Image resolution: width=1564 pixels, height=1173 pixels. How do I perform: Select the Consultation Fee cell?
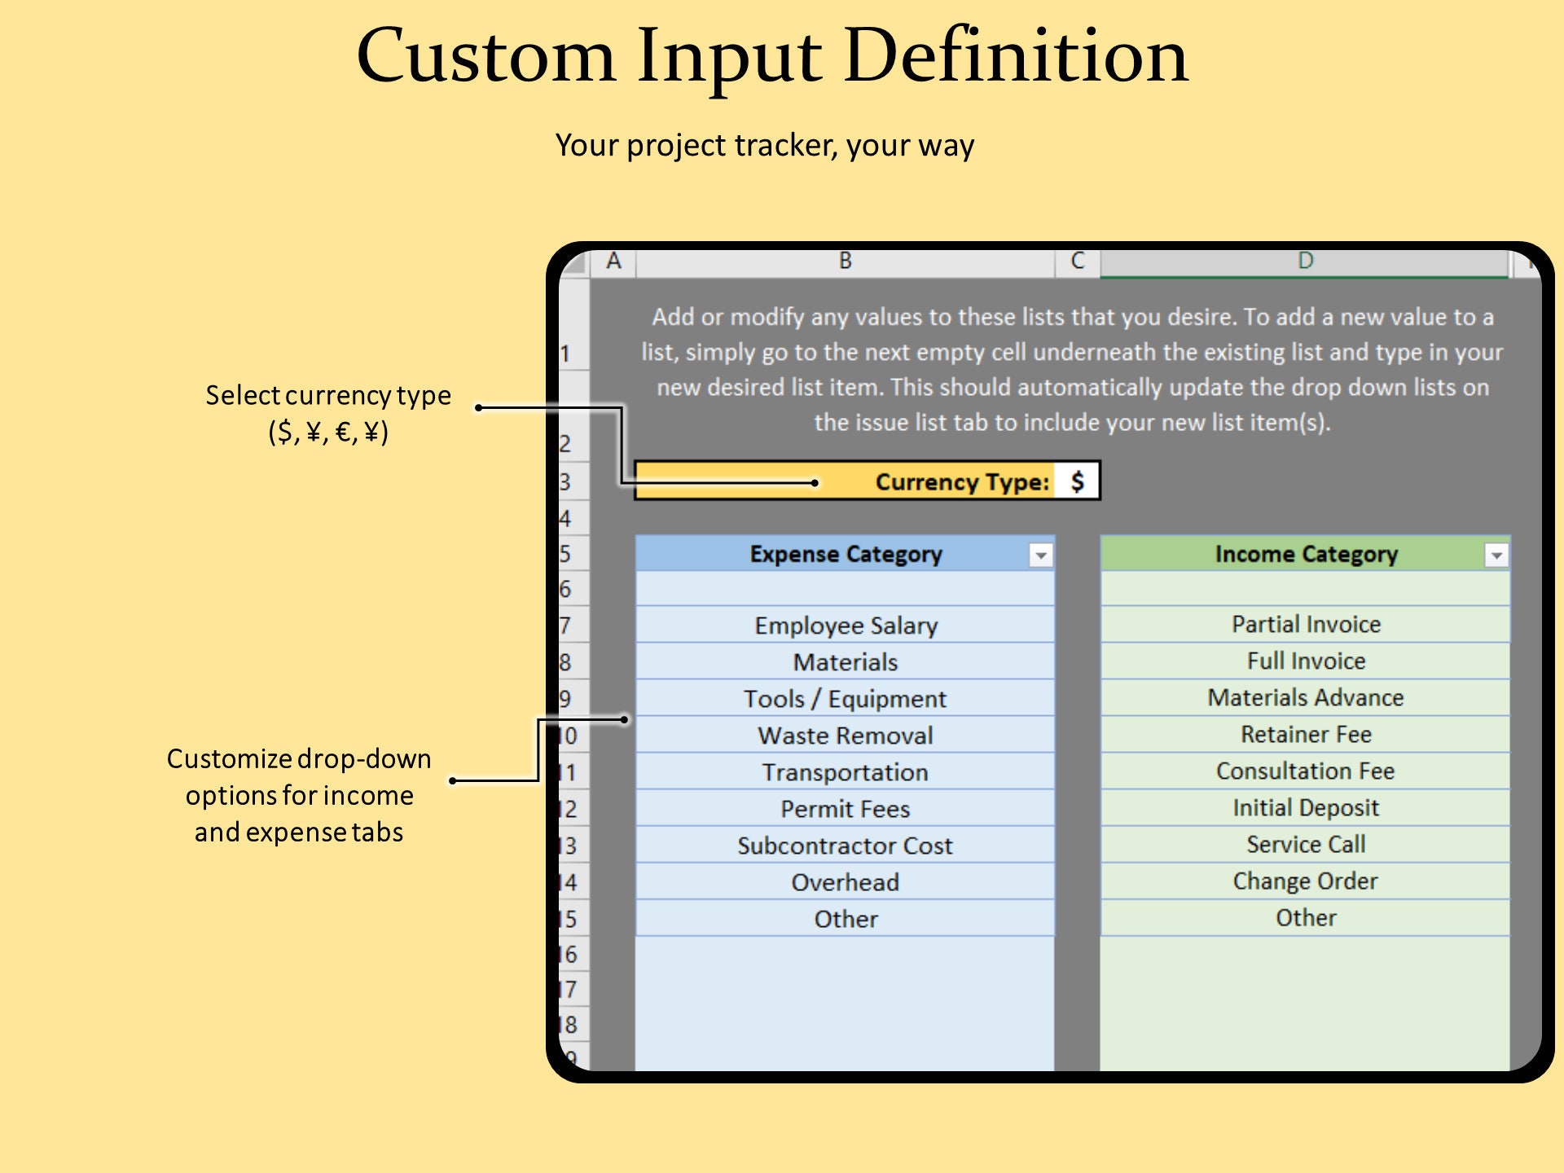[1305, 771]
